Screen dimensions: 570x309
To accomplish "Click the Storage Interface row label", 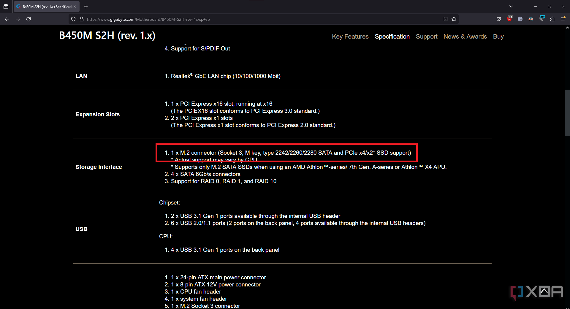I will tap(99, 167).
